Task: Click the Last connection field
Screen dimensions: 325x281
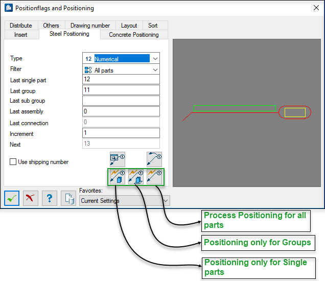Action: pyautogui.click(x=121, y=122)
